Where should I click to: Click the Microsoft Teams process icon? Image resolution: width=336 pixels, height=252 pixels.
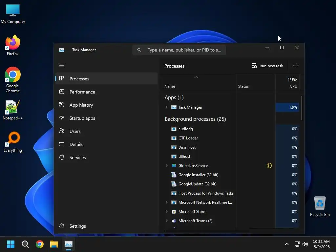174,221
